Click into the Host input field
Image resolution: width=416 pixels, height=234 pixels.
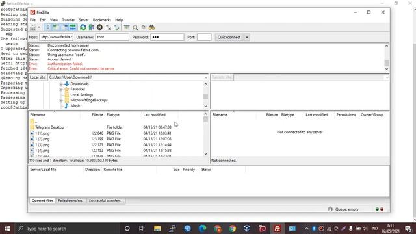[x=57, y=37]
